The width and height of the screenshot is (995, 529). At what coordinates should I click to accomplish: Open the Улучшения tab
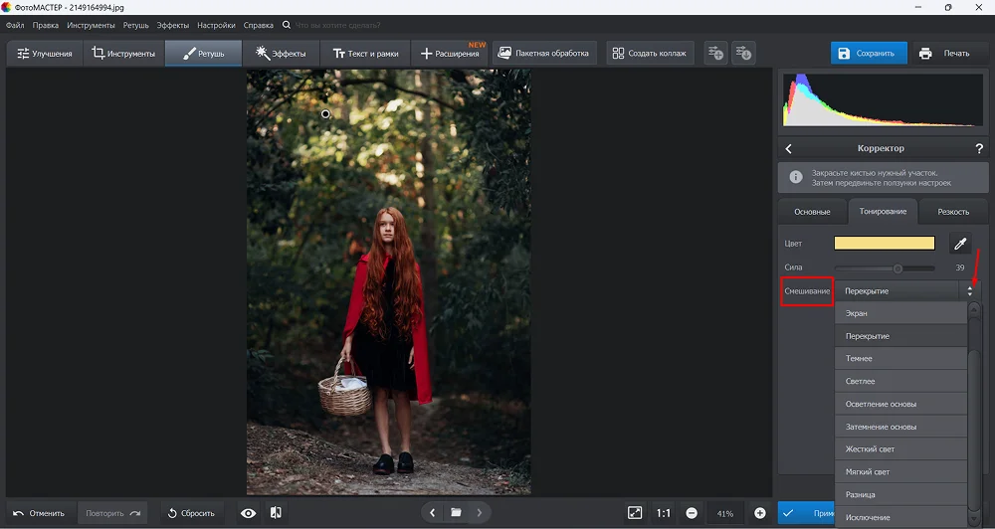click(45, 54)
